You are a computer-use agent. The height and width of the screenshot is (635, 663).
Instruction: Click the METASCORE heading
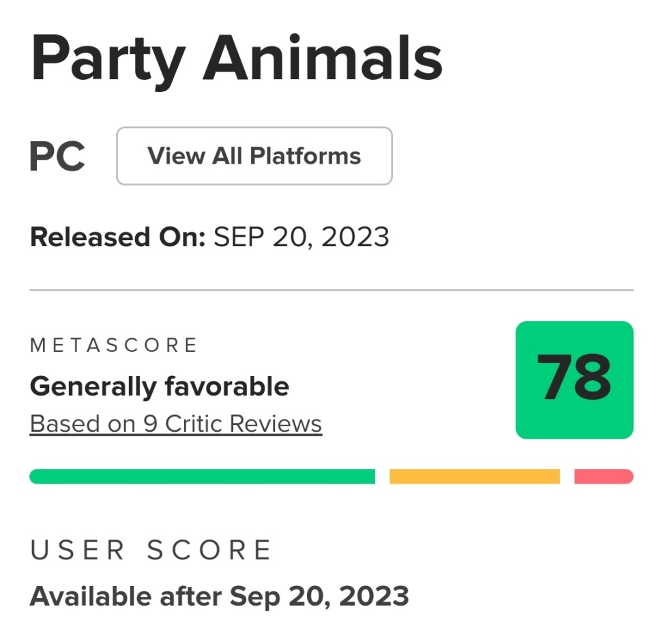pos(113,345)
